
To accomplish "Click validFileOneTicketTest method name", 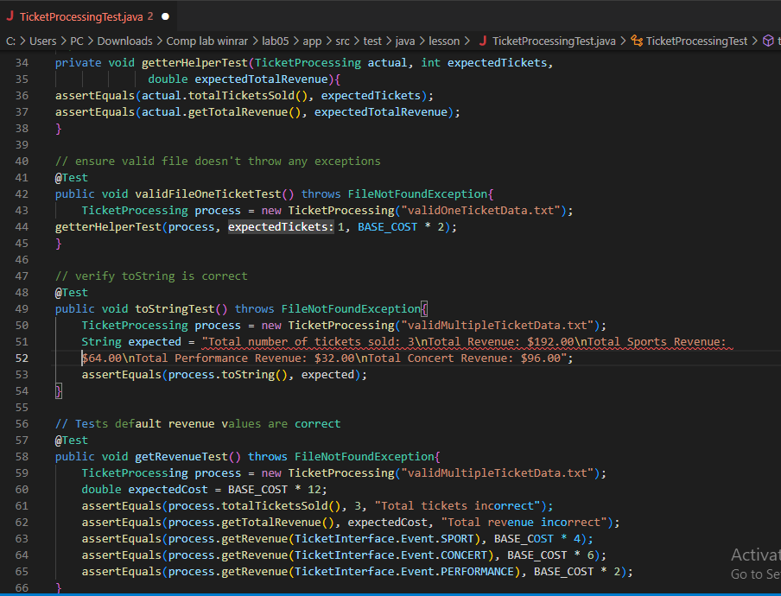I will [208, 193].
